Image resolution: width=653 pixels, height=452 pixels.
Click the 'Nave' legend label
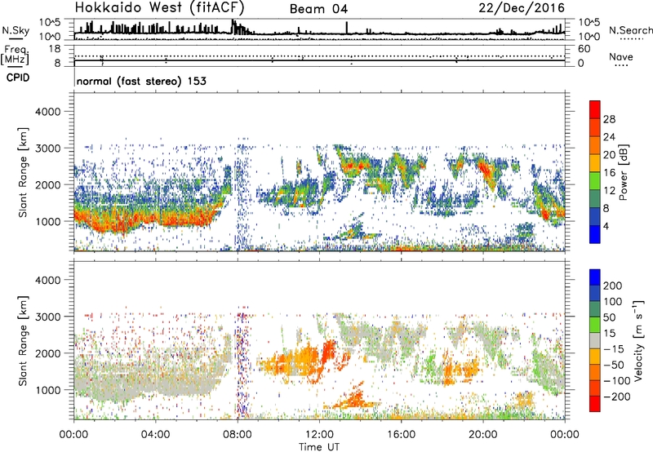pos(621,57)
